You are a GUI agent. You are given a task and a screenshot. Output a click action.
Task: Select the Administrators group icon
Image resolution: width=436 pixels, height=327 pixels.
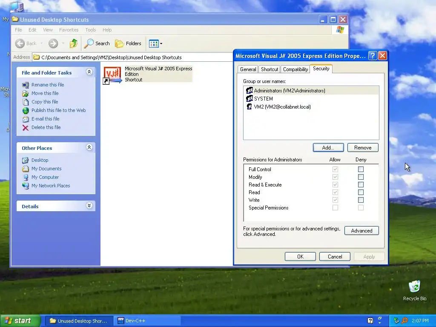coord(250,90)
